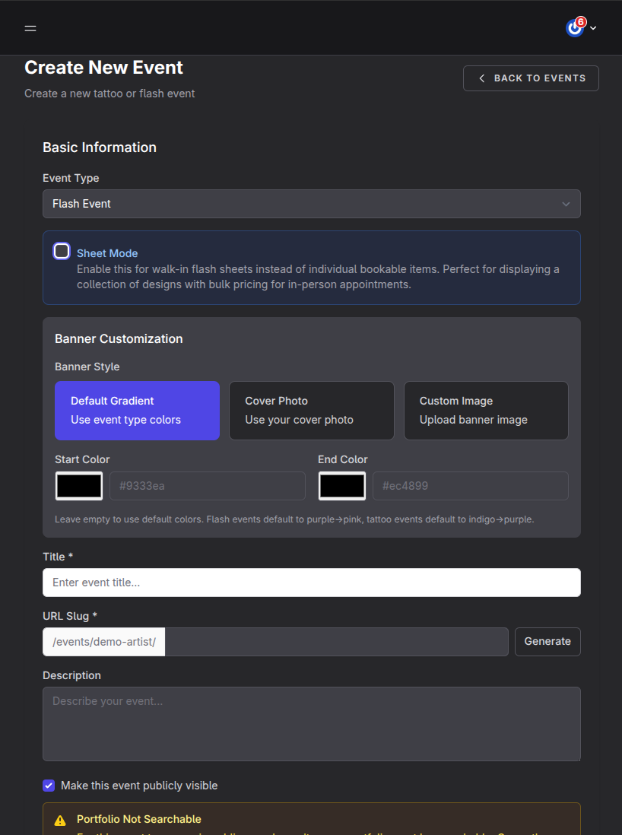622x835 pixels.
Task: Enable the Sheet Mode checkbox
Action: [x=61, y=250]
